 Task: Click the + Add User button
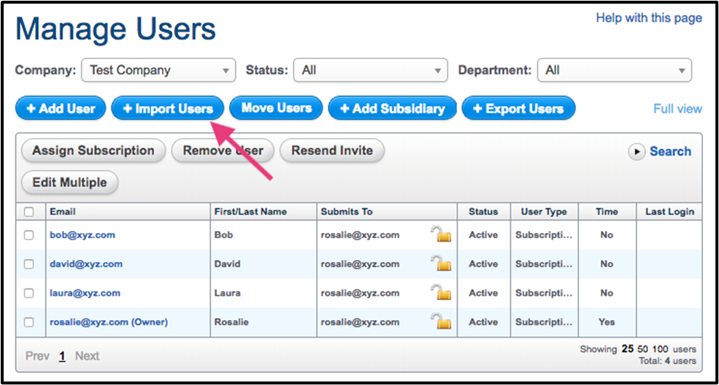pos(61,109)
